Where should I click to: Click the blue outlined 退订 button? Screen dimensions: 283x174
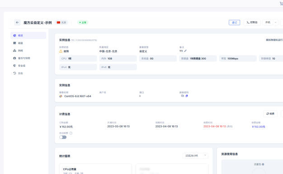coord(235,23)
